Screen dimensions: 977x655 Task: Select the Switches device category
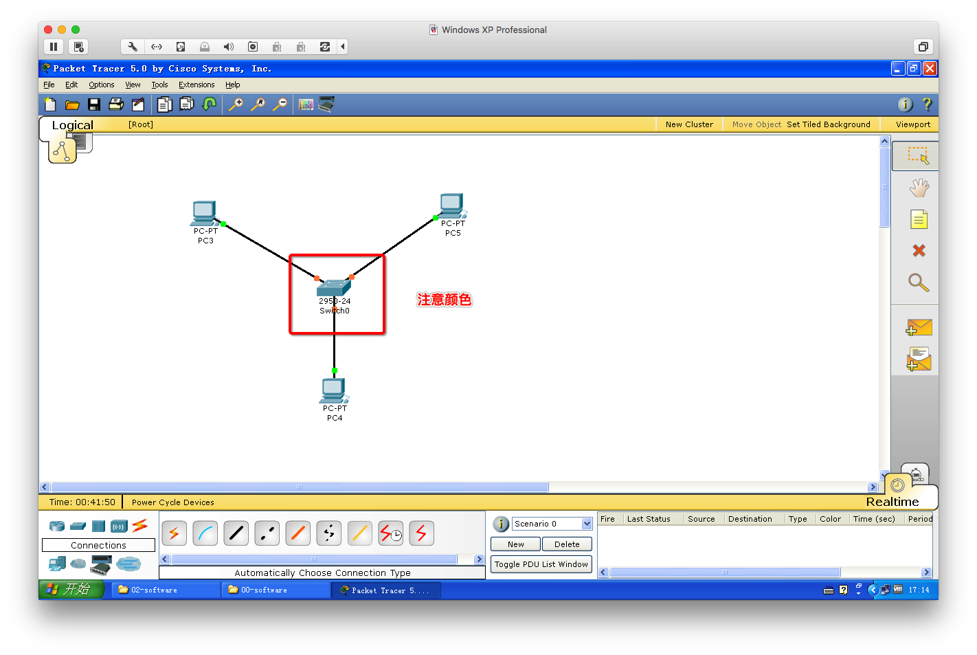78,526
